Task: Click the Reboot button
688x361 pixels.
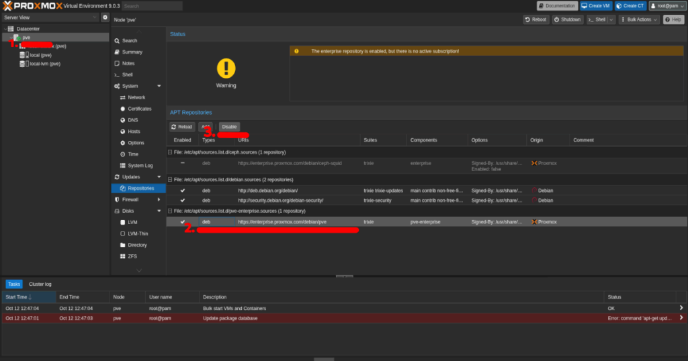Action: (x=535, y=19)
